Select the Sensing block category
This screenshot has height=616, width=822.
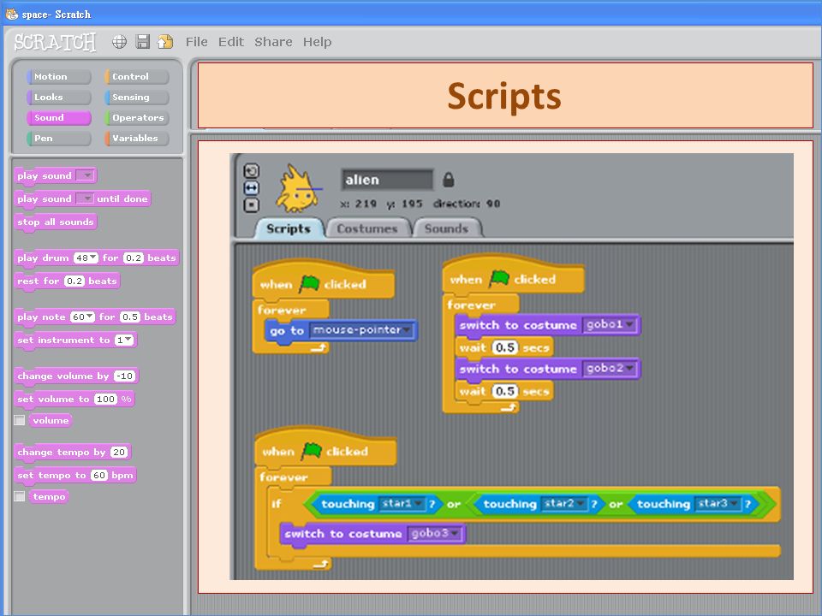(x=137, y=97)
